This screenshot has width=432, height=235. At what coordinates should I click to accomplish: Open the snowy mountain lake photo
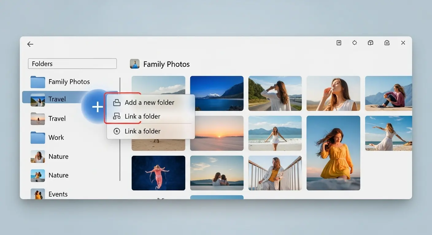[x=217, y=93]
